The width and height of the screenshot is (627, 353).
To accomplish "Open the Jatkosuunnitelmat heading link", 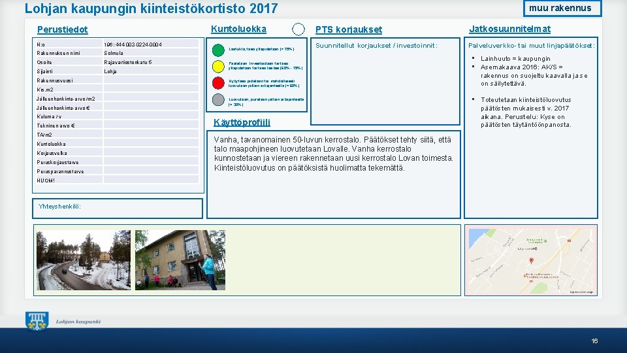I will 510,29.
